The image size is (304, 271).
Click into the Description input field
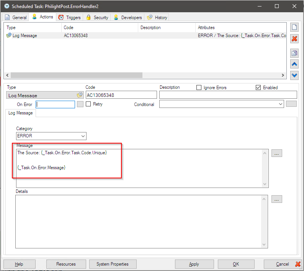(x=228, y=95)
